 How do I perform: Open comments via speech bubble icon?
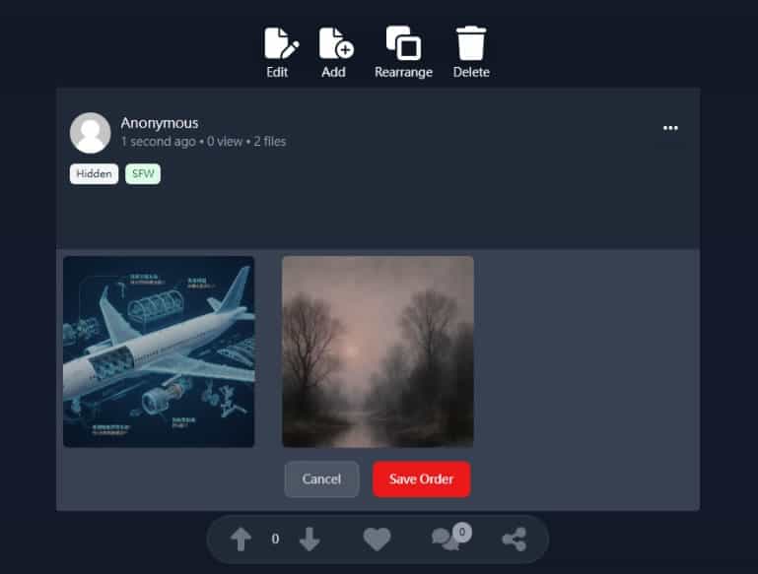click(448, 538)
